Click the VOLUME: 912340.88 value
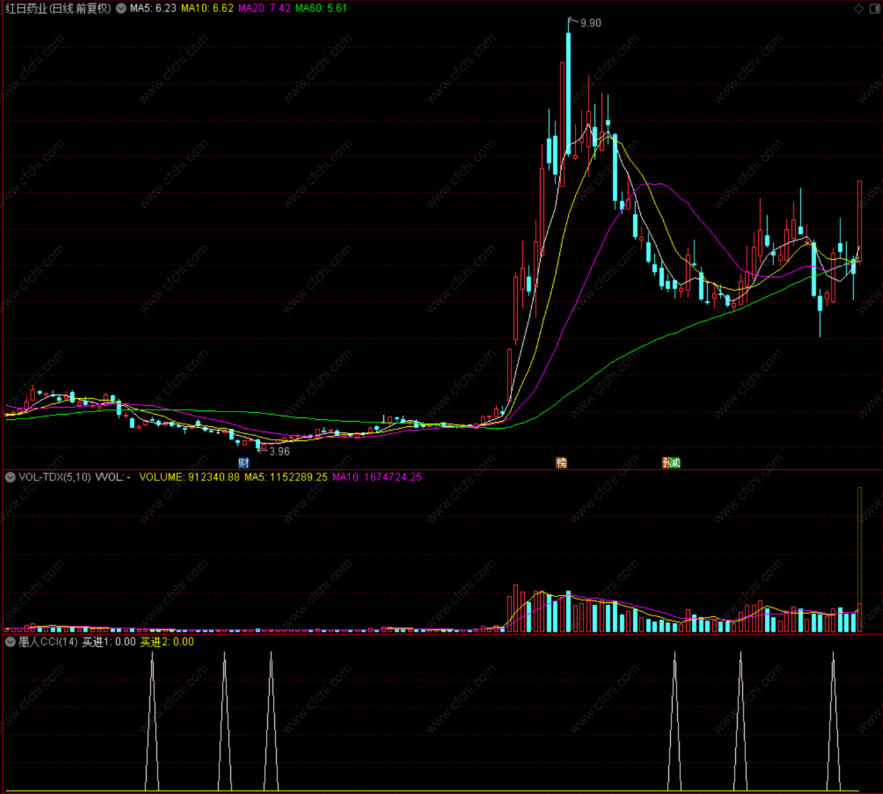The width and height of the screenshot is (883, 794). pos(189,477)
